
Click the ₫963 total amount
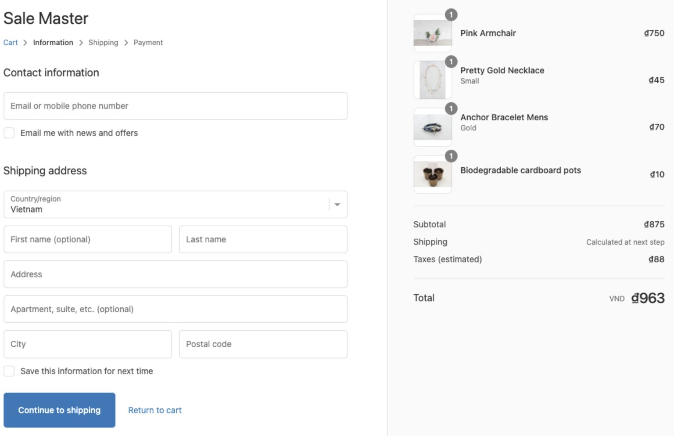coord(648,298)
